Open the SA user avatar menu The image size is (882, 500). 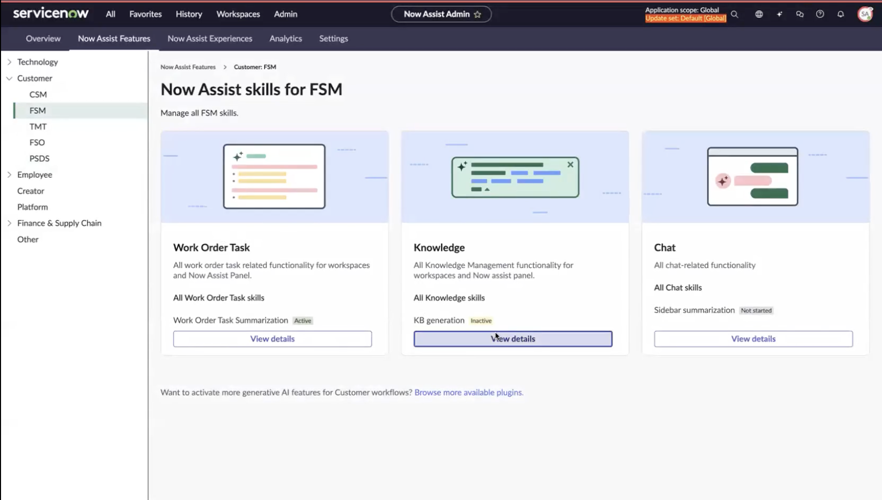(865, 14)
